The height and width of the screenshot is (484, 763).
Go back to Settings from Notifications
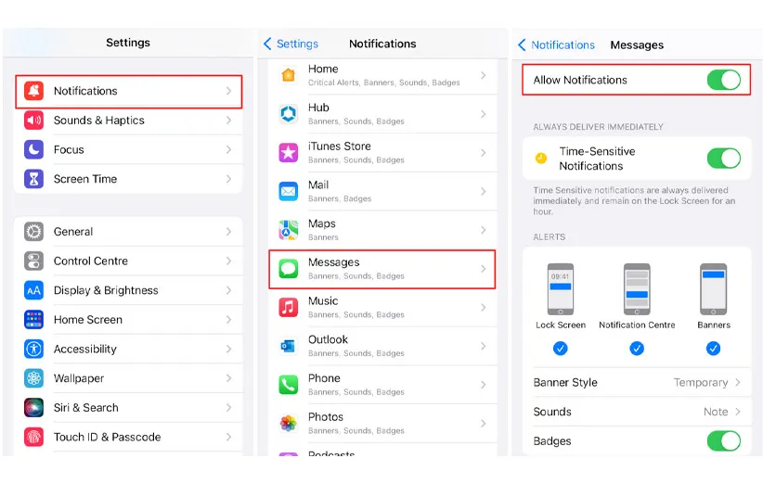[291, 44]
